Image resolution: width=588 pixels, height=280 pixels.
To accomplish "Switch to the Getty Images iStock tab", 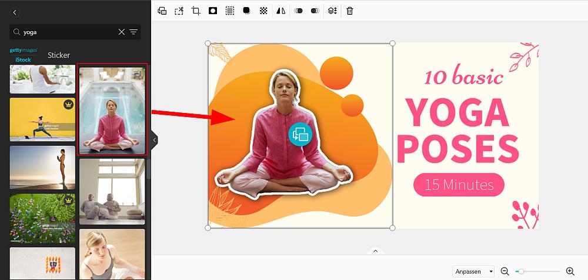I will (x=24, y=55).
